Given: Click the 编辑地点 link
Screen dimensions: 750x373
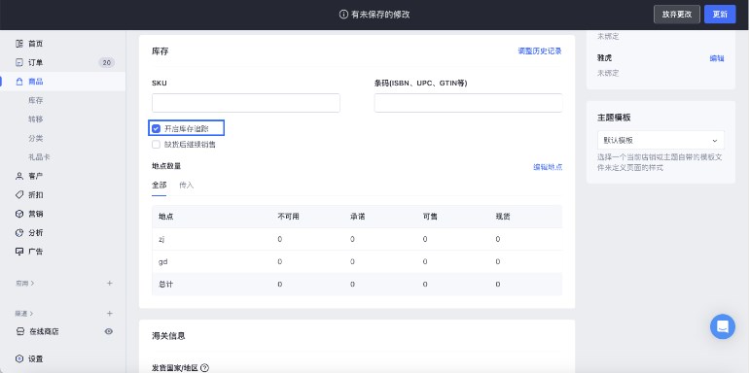Looking at the screenshot, I should pyautogui.click(x=548, y=167).
